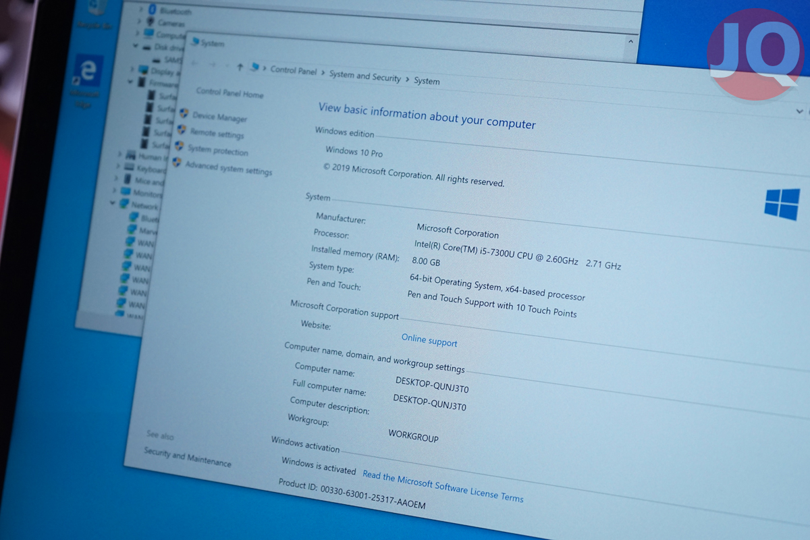Click the Disk drives icon in Device Manager

146,47
